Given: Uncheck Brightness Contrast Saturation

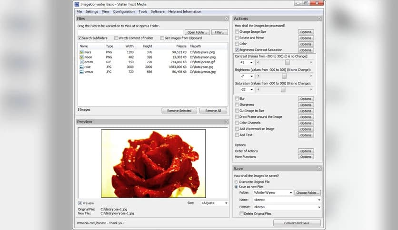Looking at the screenshot, I should click(237, 50).
